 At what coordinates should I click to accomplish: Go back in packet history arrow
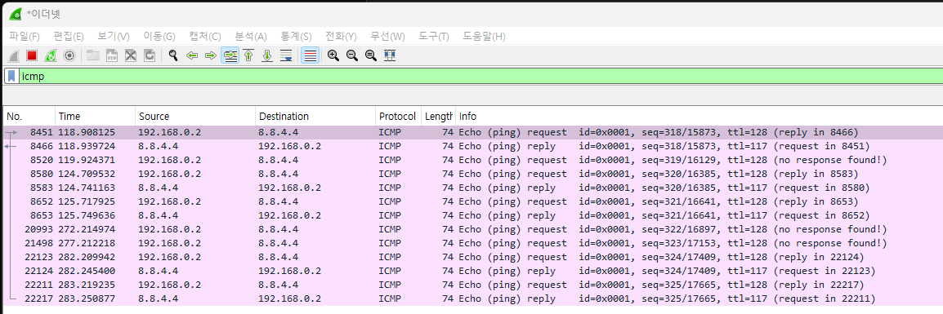pyautogui.click(x=193, y=55)
